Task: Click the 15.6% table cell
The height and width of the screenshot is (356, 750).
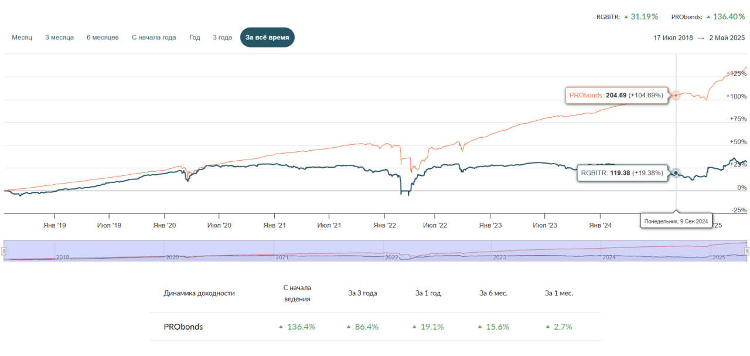Action: click(x=498, y=327)
